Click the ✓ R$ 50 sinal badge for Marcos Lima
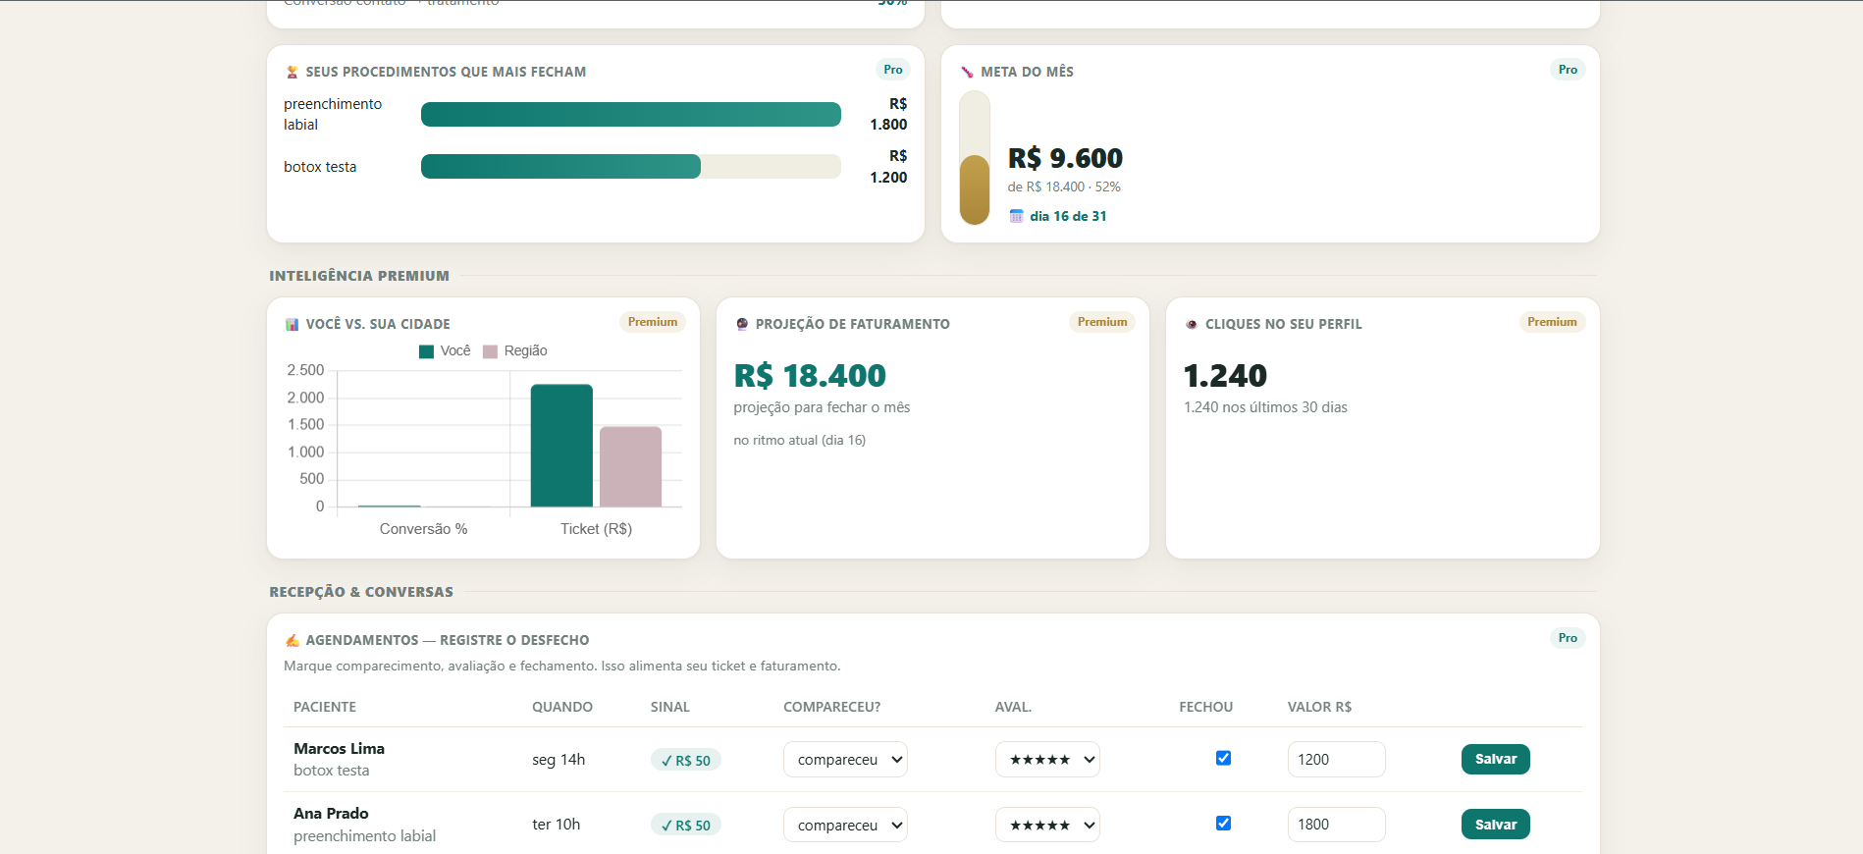This screenshot has width=1863, height=854. pyautogui.click(x=685, y=760)
